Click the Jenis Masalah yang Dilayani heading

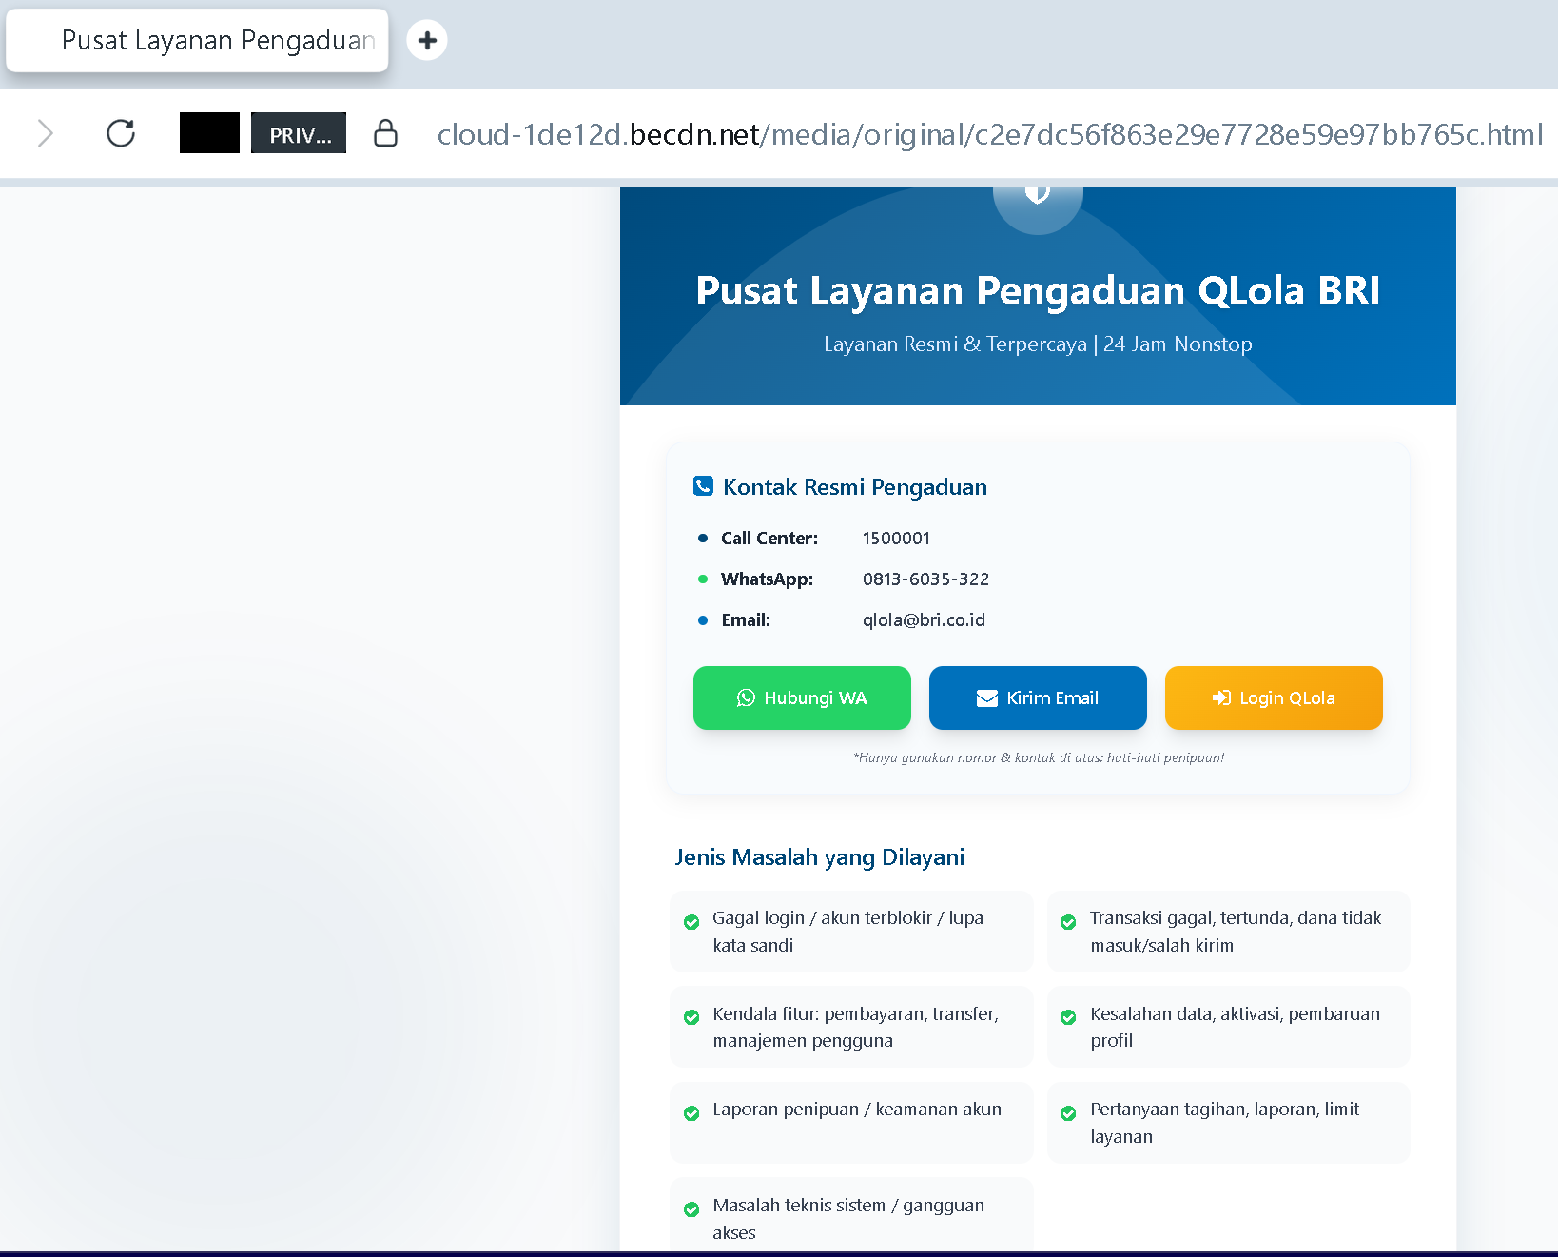coord(820,856)
